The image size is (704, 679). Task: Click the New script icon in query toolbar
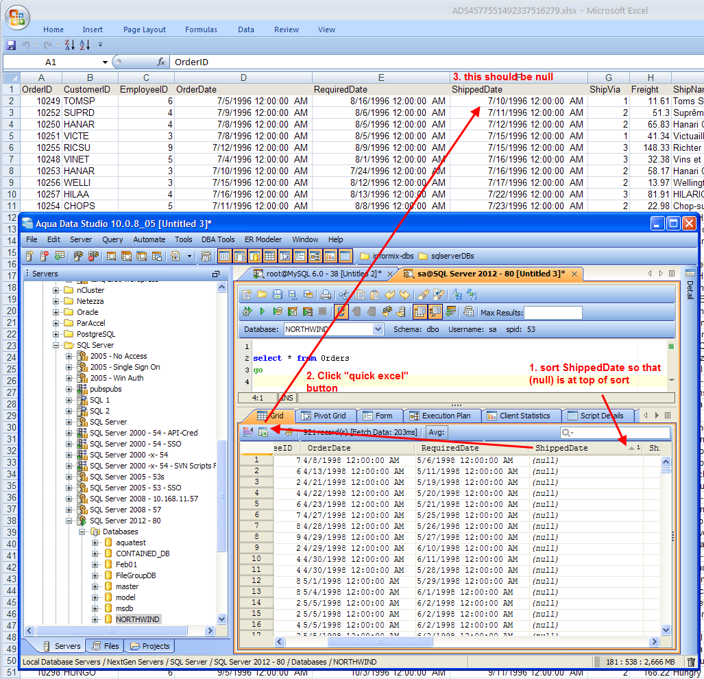247,295
